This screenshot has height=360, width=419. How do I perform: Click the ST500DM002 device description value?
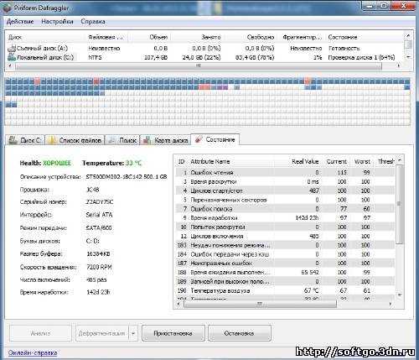tap(127, 177)
